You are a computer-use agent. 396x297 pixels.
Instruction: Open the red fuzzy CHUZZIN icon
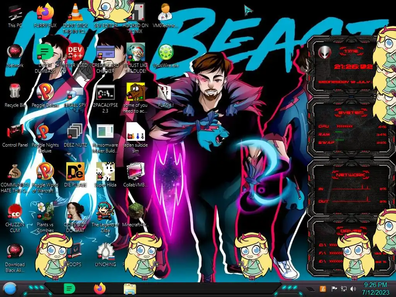pos(15,218)
